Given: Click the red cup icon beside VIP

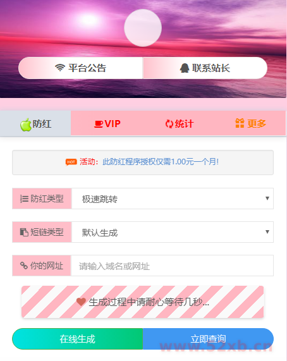Looking at the screenshot, I should coord(99,124).
